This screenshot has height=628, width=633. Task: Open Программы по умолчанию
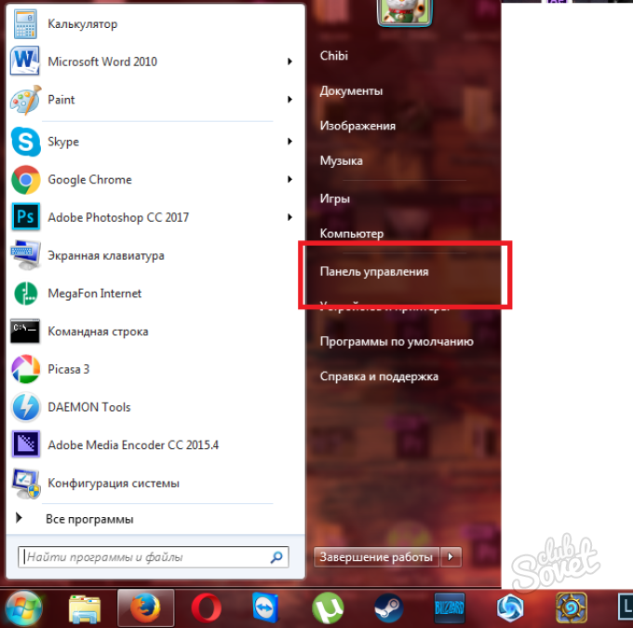pos(397,341)
